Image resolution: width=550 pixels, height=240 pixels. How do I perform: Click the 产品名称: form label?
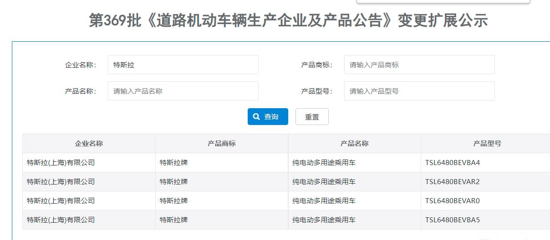pos(81,91)
